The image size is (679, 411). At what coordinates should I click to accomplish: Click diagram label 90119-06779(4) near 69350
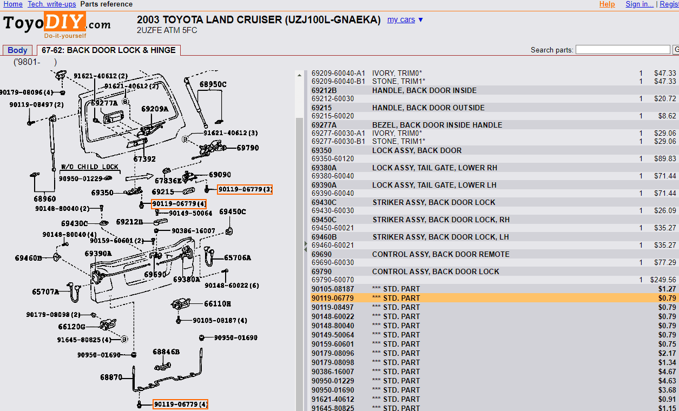[x=179, y=204]
